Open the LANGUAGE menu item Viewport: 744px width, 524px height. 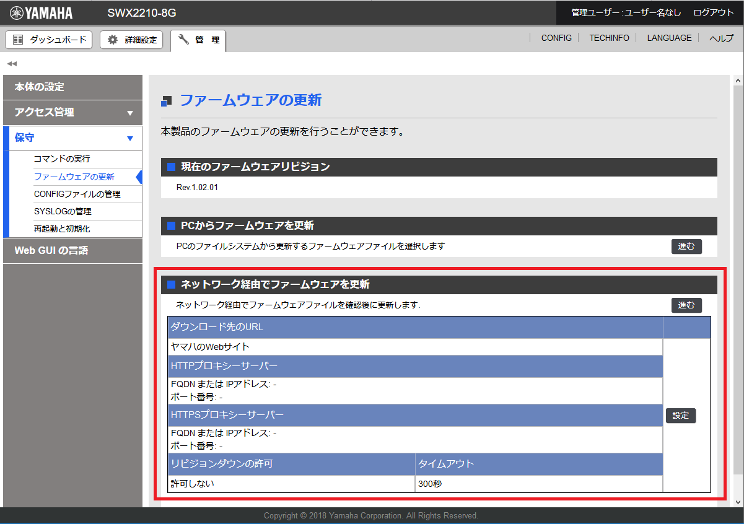669,38
